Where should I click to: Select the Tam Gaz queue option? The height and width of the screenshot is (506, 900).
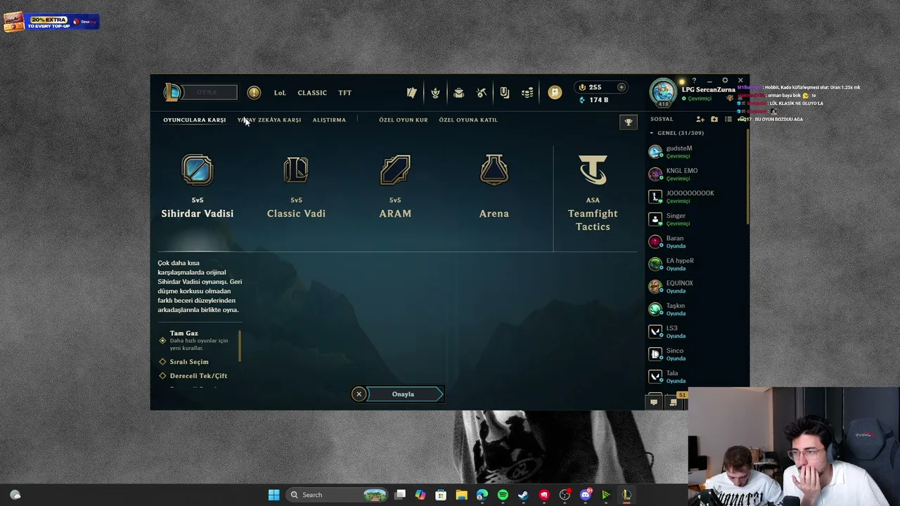tap(199, 340)
